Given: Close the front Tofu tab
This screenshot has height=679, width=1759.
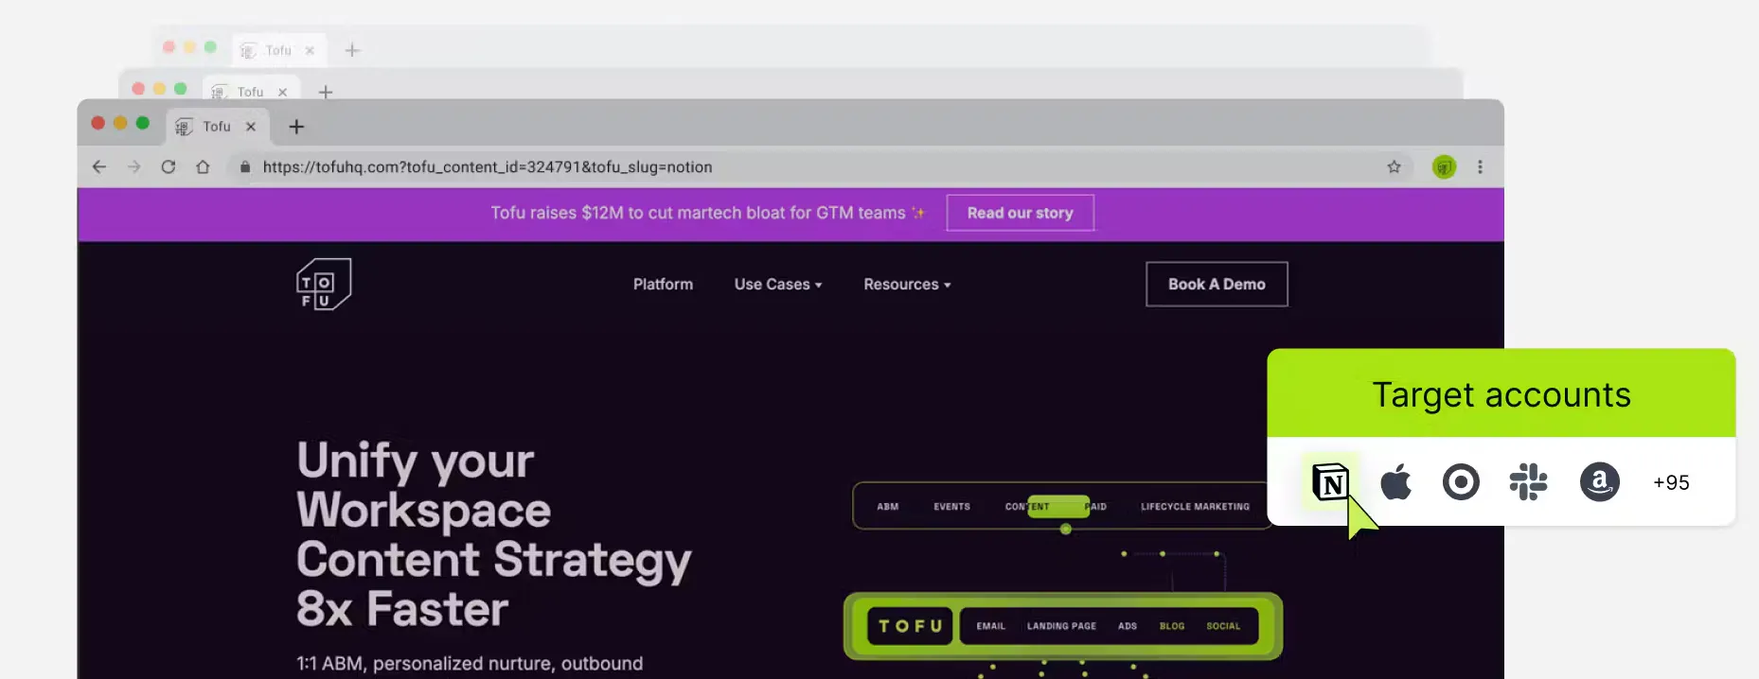Looking at the screenshot, I should pos(251,127).
